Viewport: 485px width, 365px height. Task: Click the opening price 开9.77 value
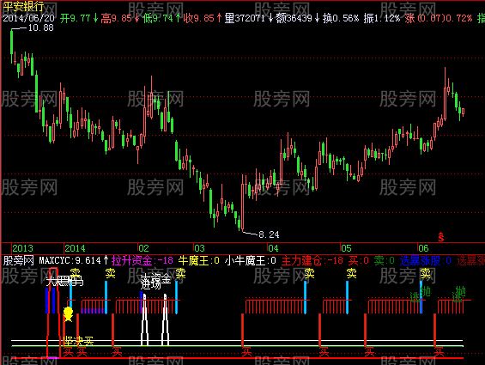point(76,18)
